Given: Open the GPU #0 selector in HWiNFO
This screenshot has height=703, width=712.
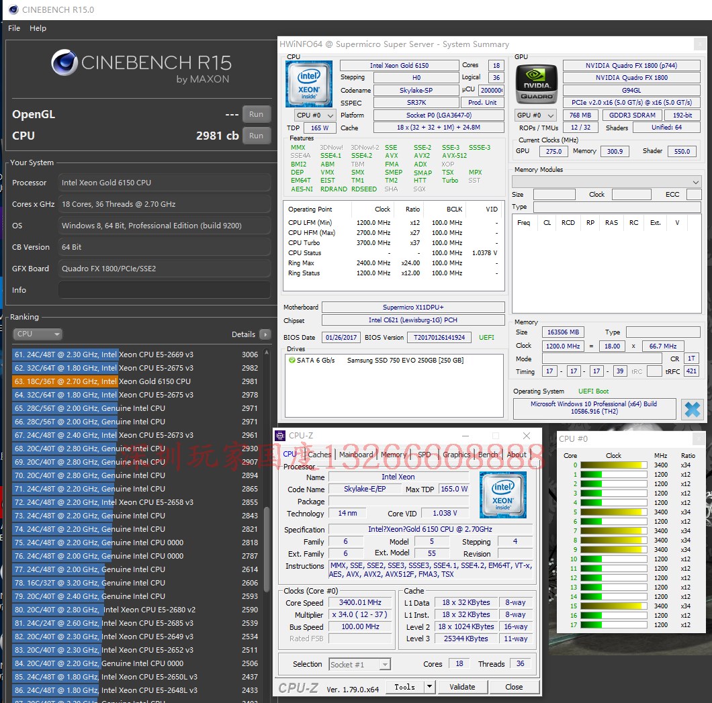Looking at the screenshot, I should 536,115.
